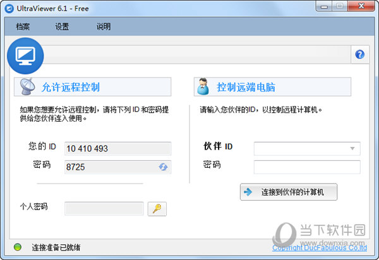Click the large UltraViewer monitor logo

(x=25, y=56)
